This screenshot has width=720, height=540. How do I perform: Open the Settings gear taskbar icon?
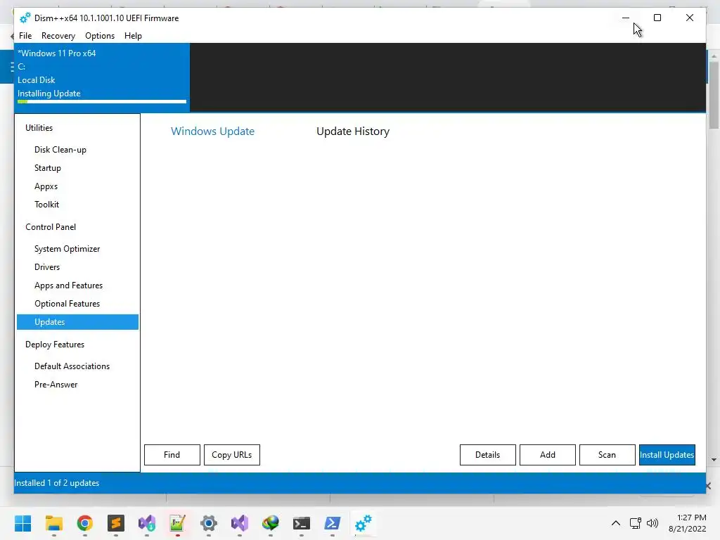(208, 523)
